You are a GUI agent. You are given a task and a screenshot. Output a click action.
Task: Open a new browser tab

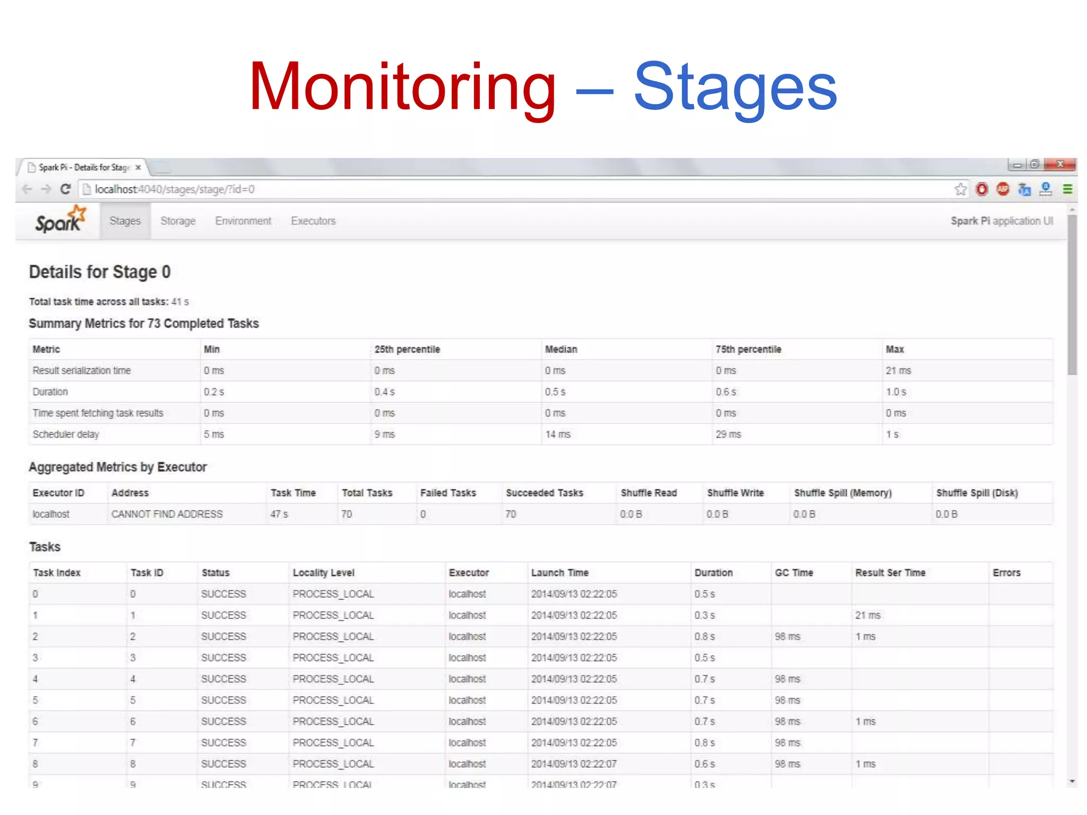pos(161,168)
